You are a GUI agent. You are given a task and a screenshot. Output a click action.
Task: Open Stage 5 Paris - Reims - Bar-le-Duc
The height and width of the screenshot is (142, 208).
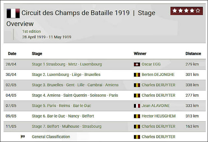pyautogui.click(x=61, y=106)
